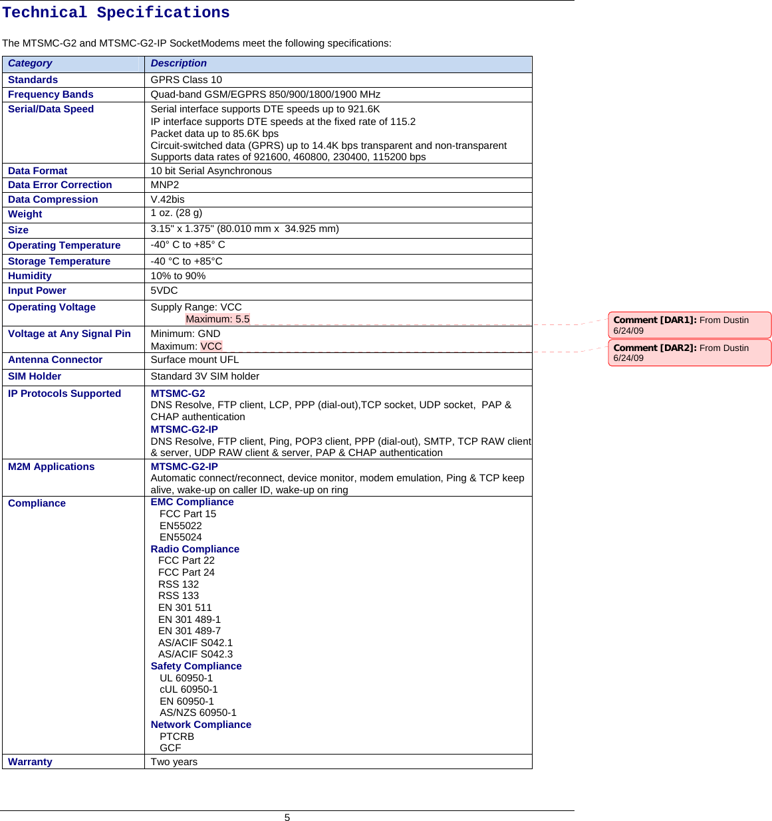Select the 'Input Power' label
772x821 pixels.
(37, 291)
